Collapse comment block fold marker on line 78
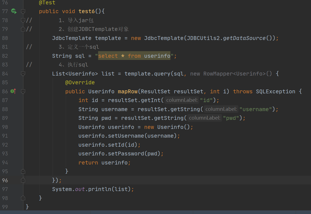 23,20
